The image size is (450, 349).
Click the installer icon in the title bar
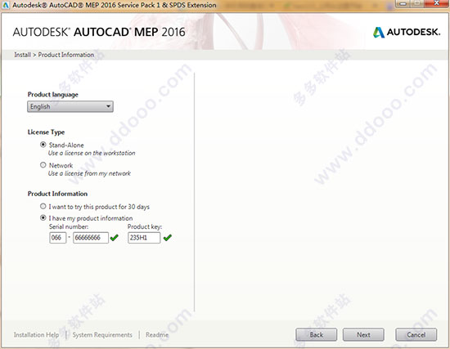pyautogui.click(x=6, y=5)
